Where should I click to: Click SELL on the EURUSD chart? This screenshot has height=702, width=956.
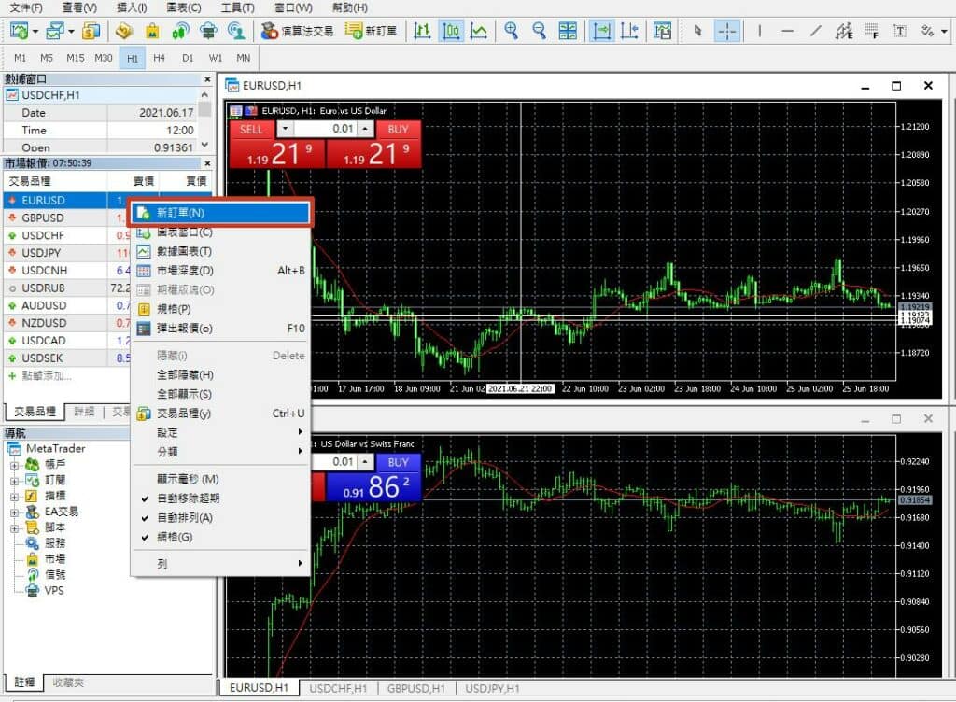coord(251,129)
